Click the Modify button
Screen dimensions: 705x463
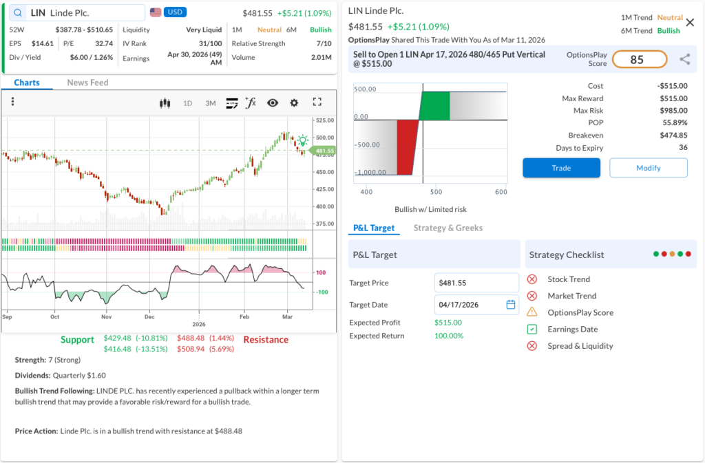click(x=648, y=168)
